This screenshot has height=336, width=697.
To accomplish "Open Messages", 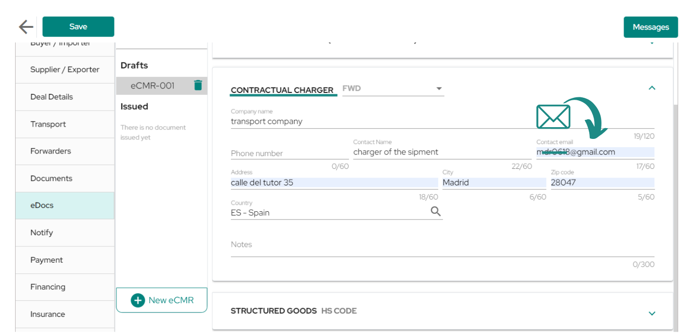I will 651,27.
